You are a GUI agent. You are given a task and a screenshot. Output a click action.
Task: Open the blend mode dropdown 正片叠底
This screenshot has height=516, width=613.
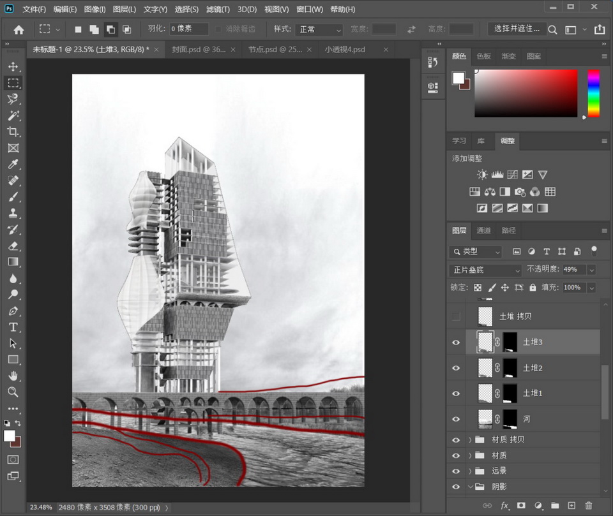click(485, 270)
